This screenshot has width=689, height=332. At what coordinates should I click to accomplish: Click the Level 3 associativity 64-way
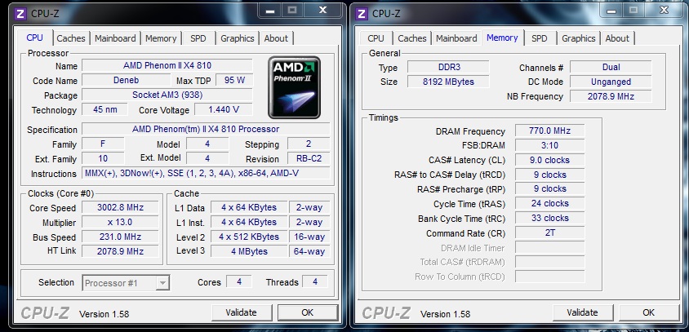tap(309, 251)
